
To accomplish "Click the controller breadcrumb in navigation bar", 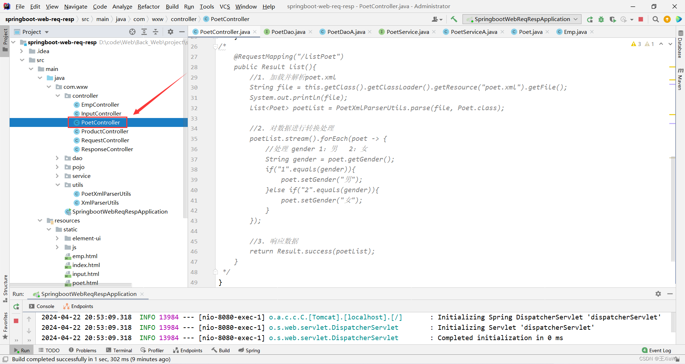I will [x=183, y=19].
